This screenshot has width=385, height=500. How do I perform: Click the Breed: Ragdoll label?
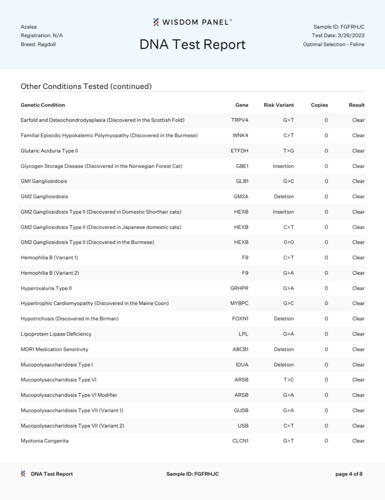38,44
